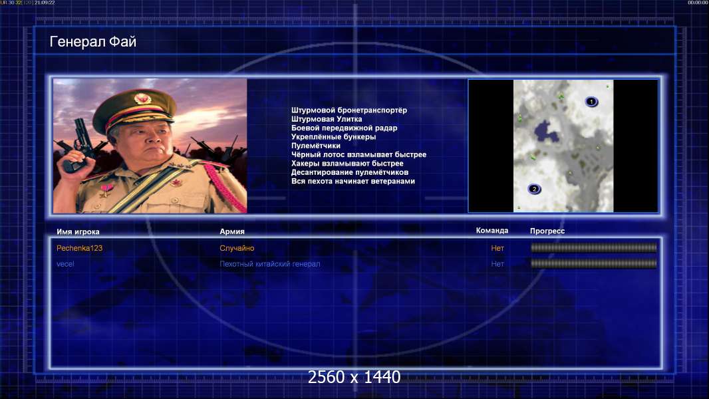Viewport: 709px width, 399px height.
Task: Click the line Десантирование пулемётчиков
Action: (350, 172)
